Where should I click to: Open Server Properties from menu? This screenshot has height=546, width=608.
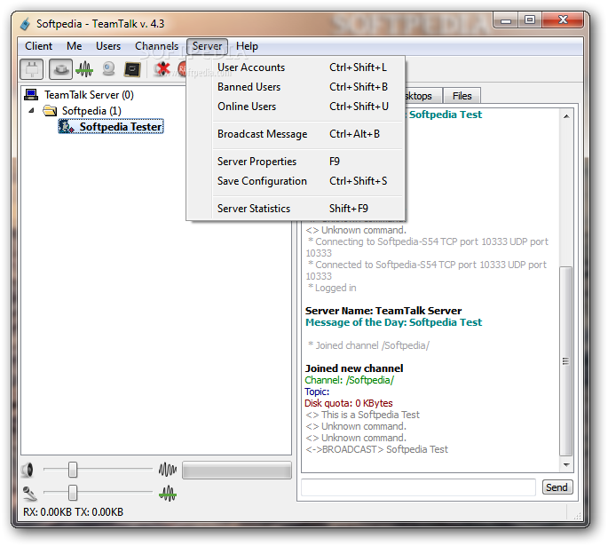(x=296, y=162)
